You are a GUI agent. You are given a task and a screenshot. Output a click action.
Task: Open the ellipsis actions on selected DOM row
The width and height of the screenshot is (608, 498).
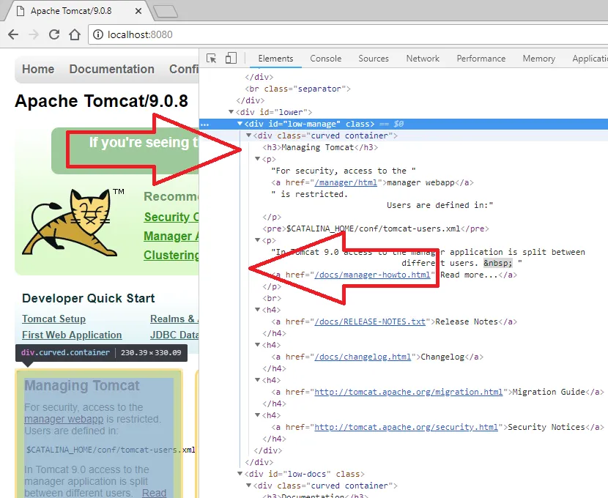click(x=205, y=124)
